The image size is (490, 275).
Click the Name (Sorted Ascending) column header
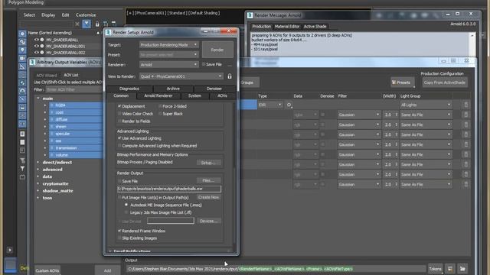[50, 33]
